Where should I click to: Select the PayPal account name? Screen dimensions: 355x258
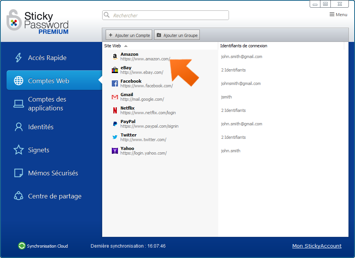coord(128,122)
